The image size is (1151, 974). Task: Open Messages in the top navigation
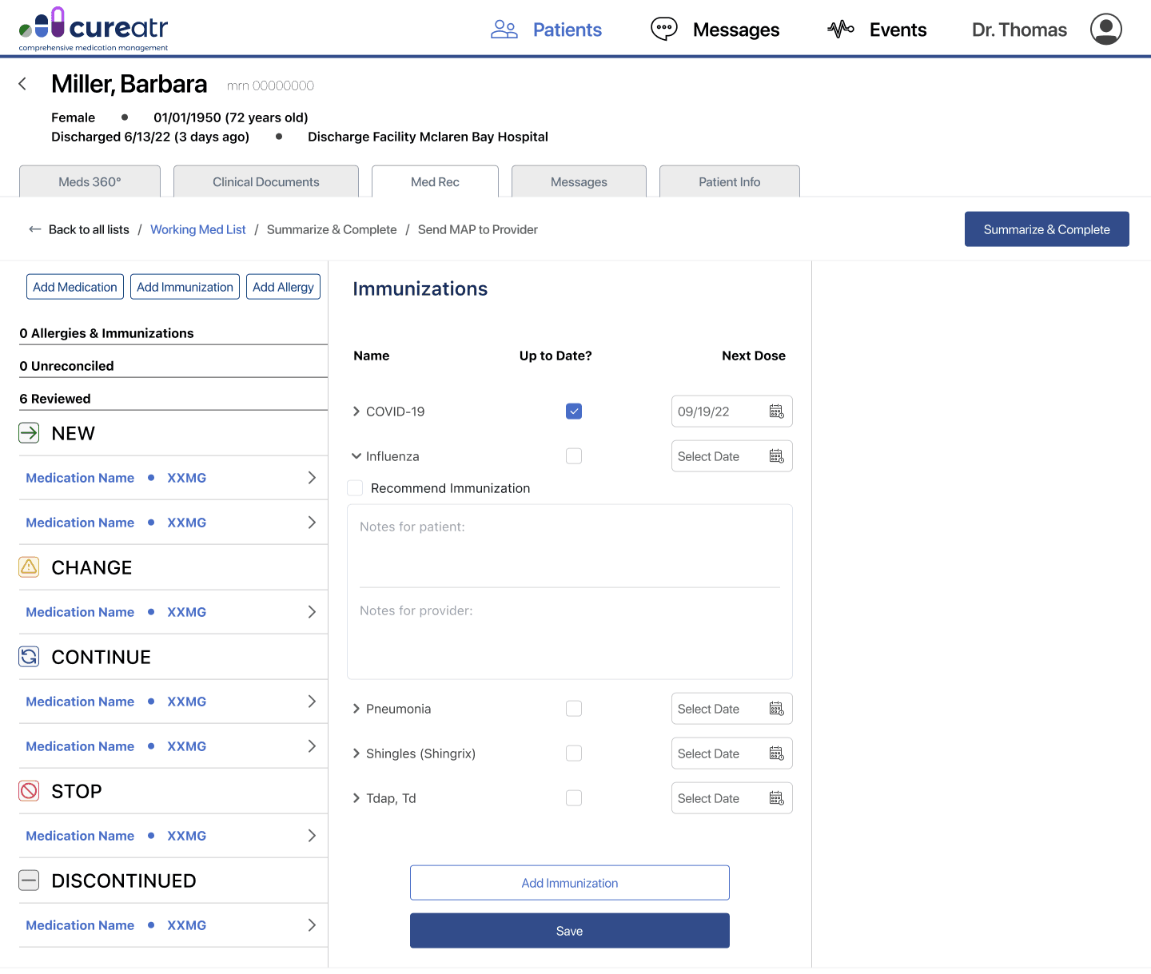[x=736, y=30]
